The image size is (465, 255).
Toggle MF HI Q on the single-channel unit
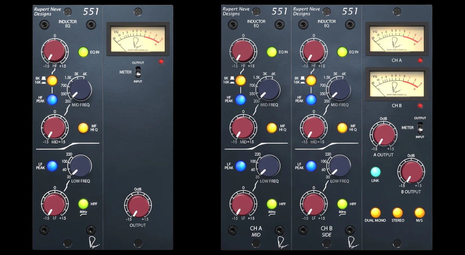[x=83, y=128]
